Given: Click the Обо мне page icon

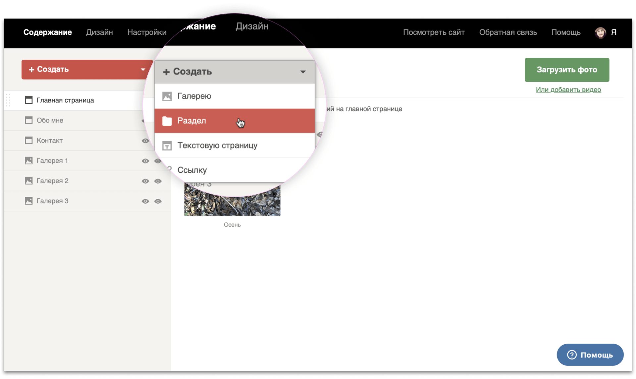Looking at the screenshot, I should click(29, 120).
